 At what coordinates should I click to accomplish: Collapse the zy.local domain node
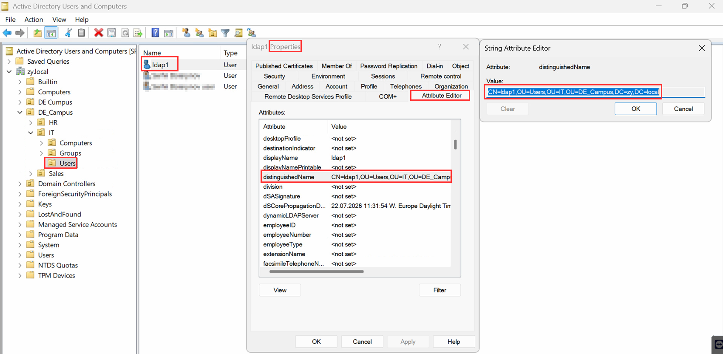point(9,71)
